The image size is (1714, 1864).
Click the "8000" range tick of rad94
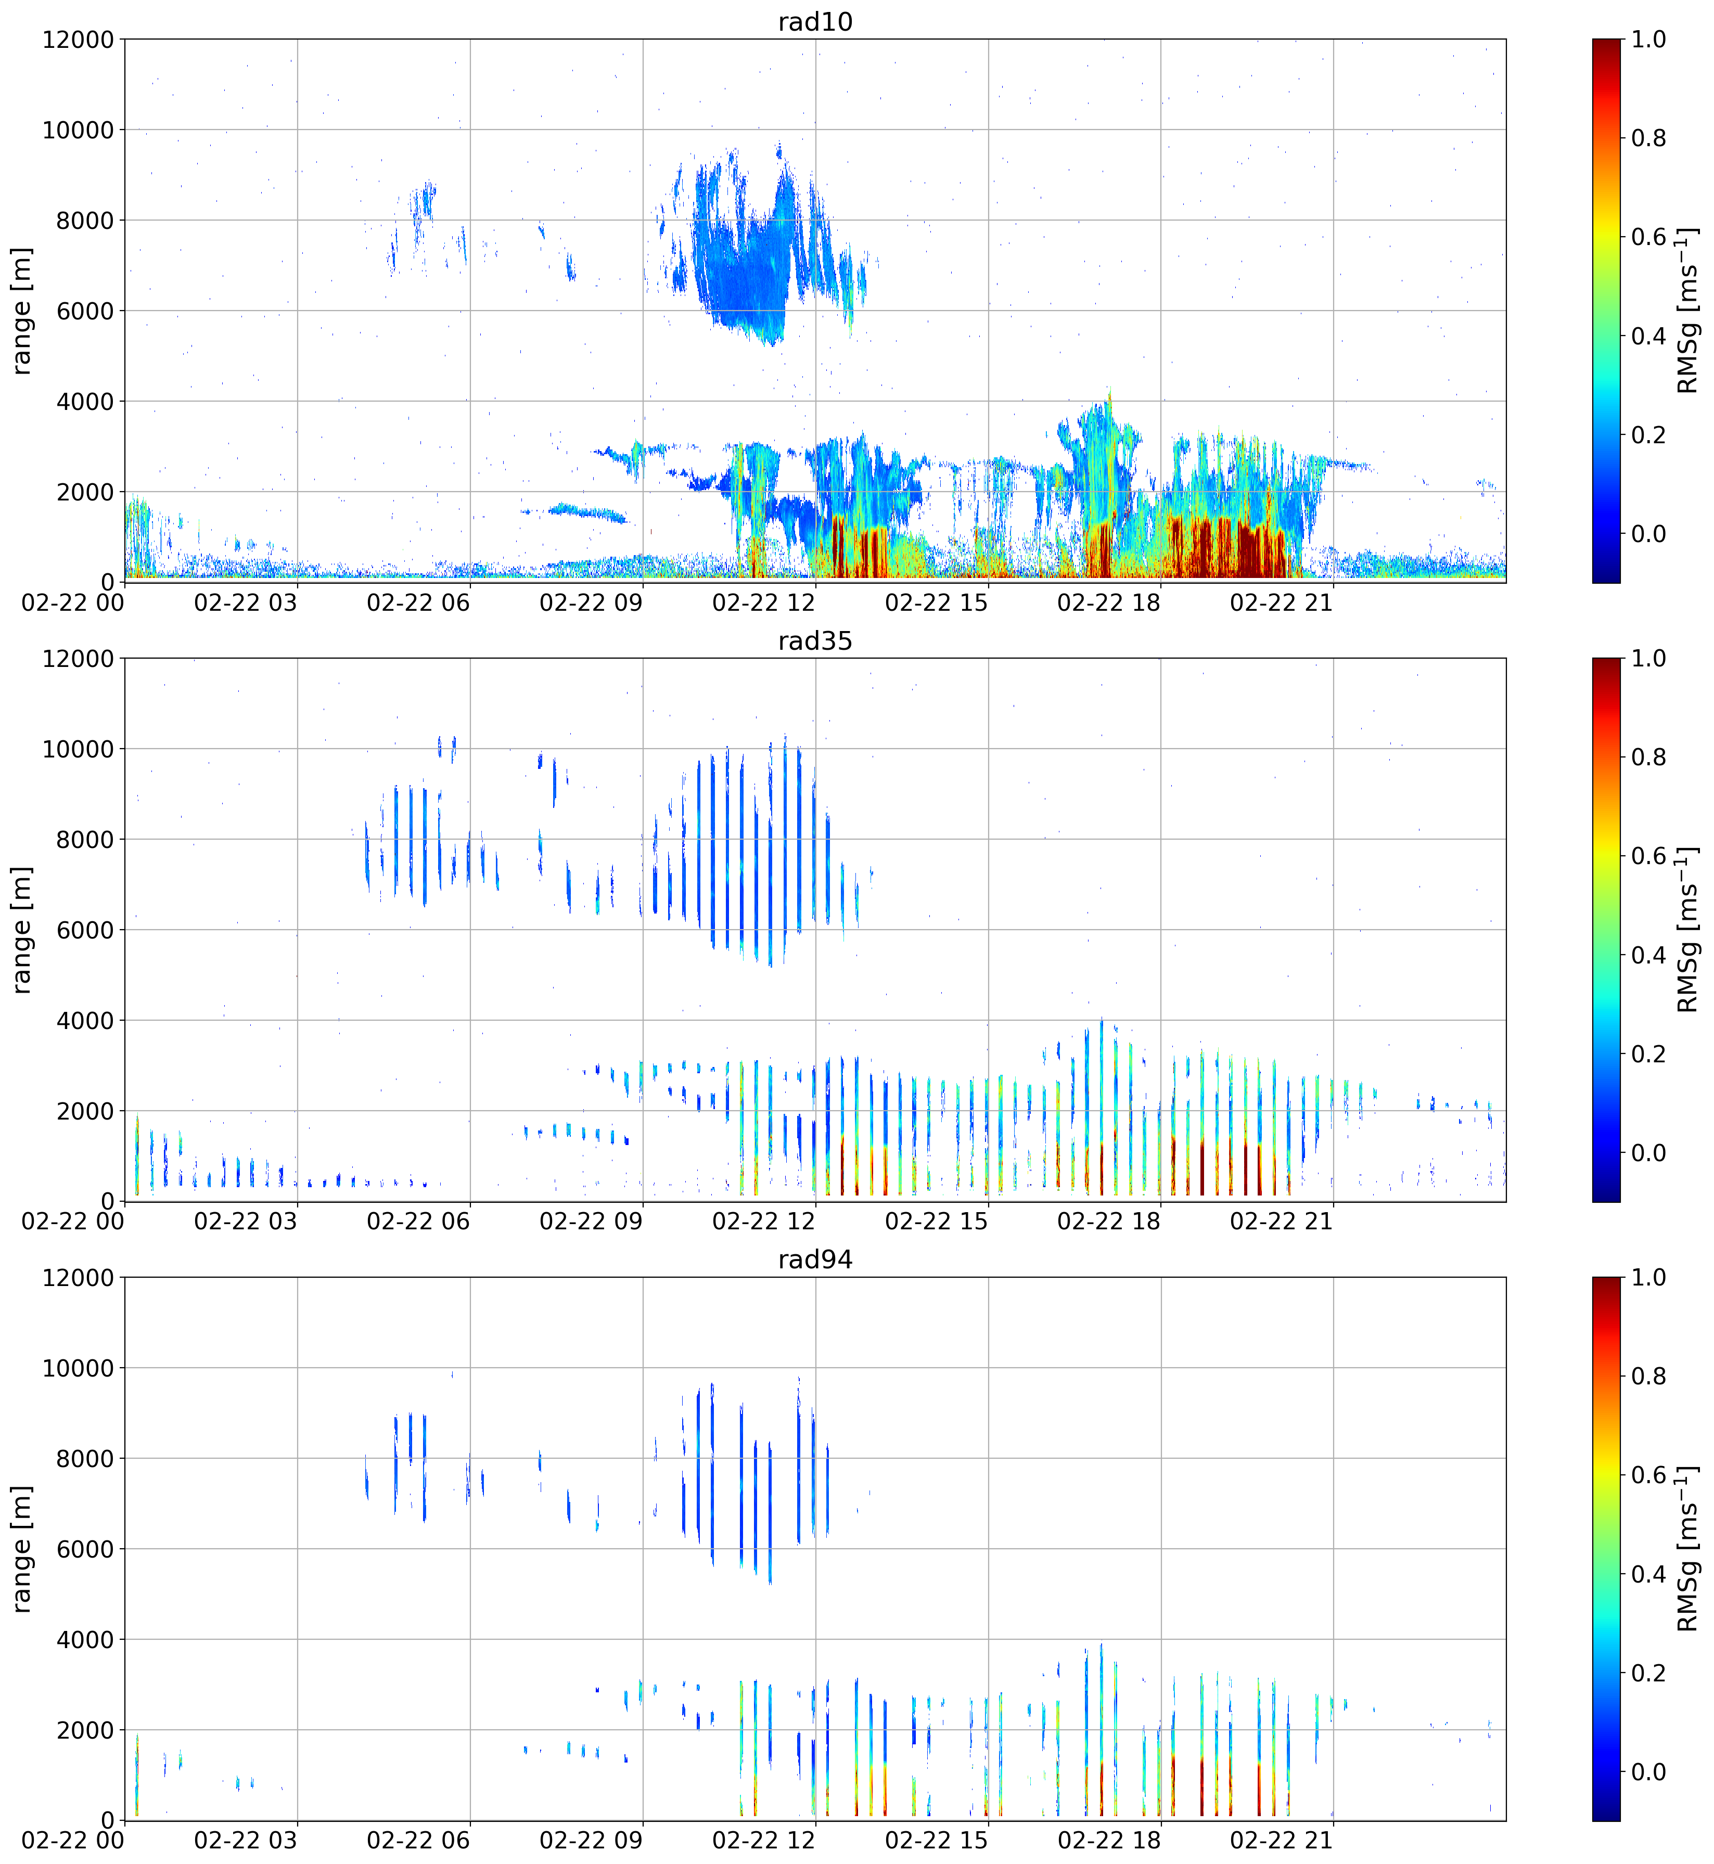pos(85,1459)
